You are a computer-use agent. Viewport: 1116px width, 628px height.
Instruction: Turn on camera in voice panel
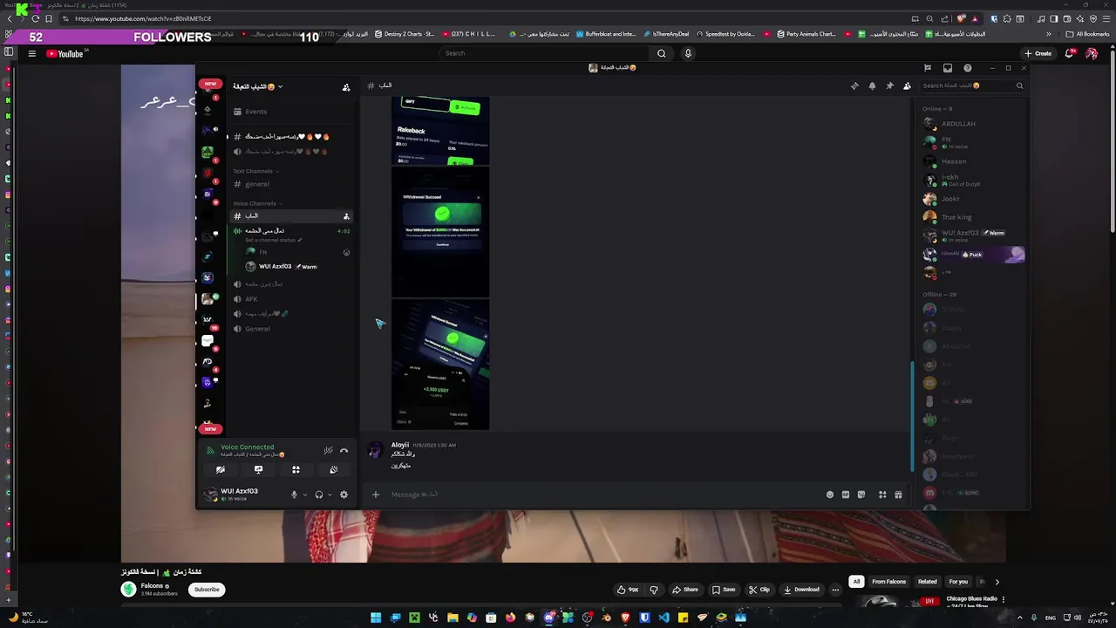[x=221, y=469]
